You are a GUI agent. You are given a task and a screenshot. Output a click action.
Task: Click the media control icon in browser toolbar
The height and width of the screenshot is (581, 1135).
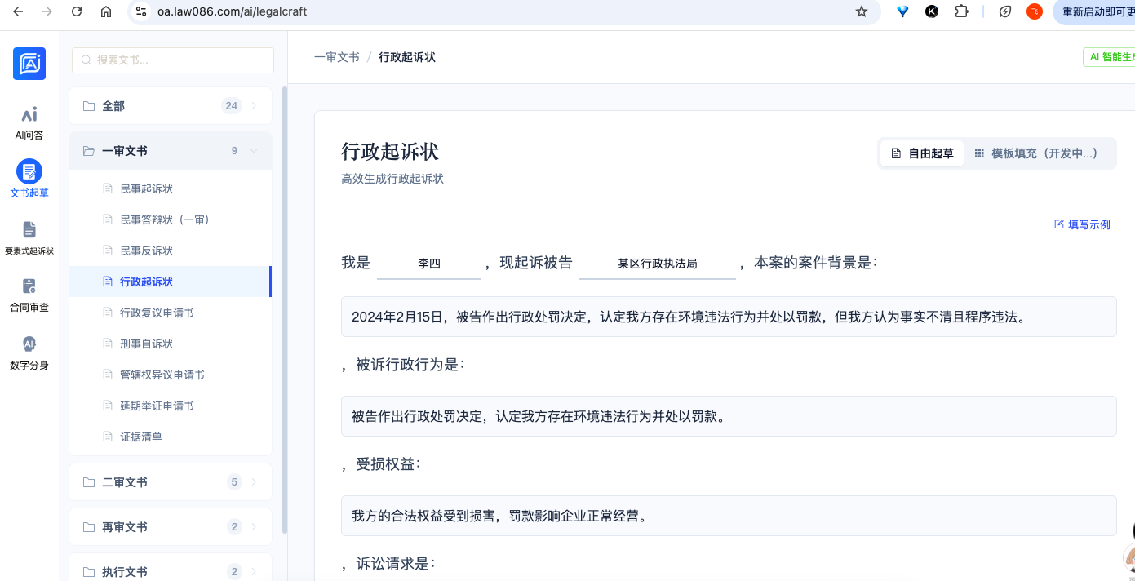[1005, 11]
